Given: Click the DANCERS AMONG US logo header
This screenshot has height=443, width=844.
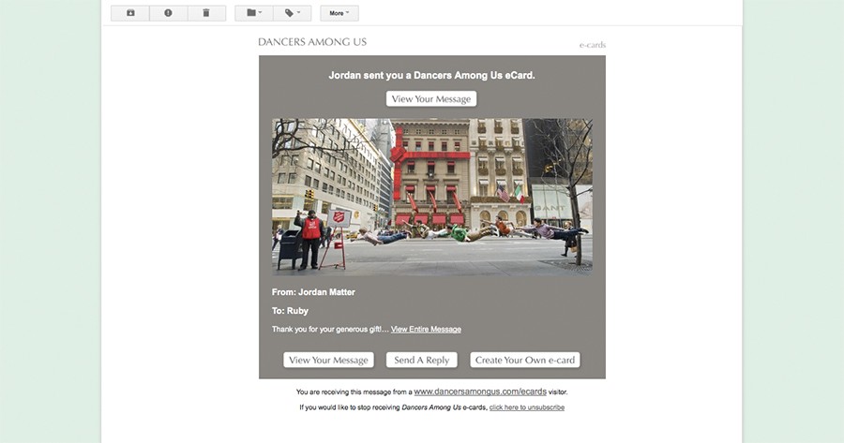Looking at the screenshot, I should [x=312, y=42].
